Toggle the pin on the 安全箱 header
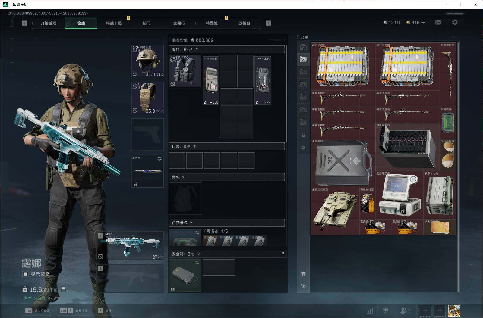The width and height of the screenshot is (483, 318). pyautogui.click(x=283, y=254)
